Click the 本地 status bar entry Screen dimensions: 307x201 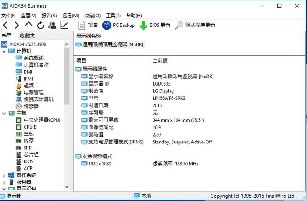(142, 196)
